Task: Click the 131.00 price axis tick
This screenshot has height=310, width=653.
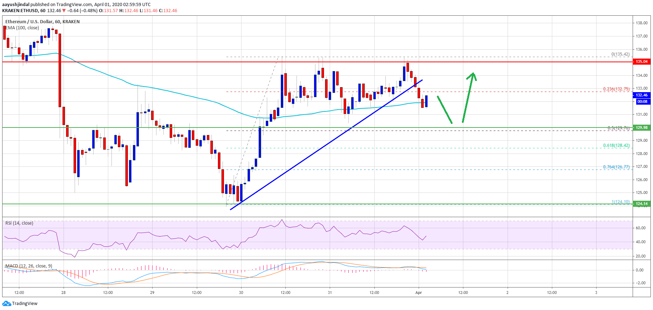Action: (642, 114)
